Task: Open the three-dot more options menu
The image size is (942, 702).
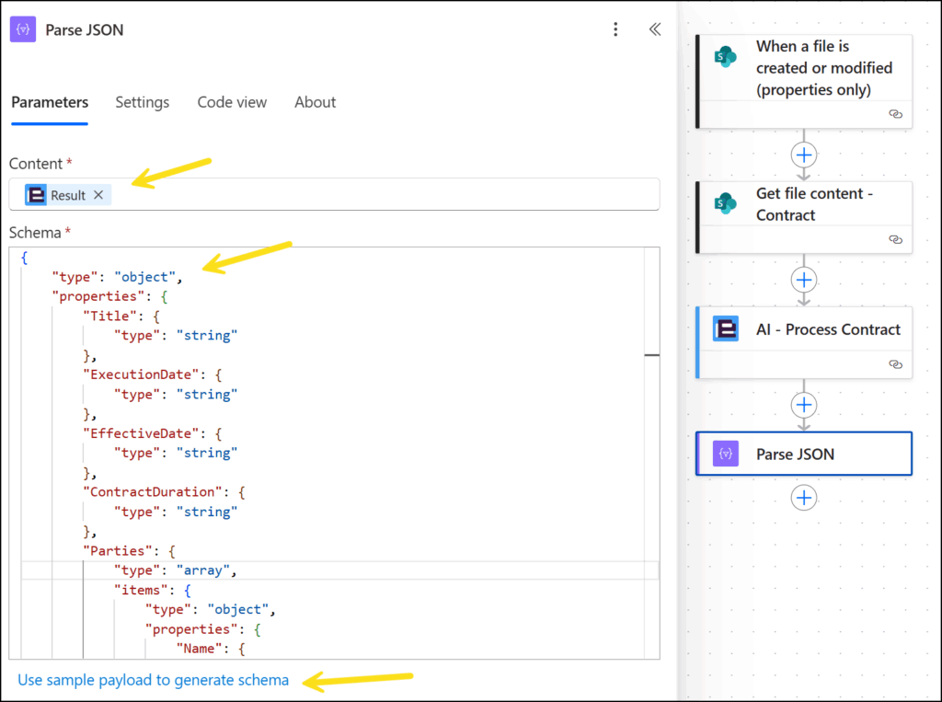Action: click(x=615, y=29)
